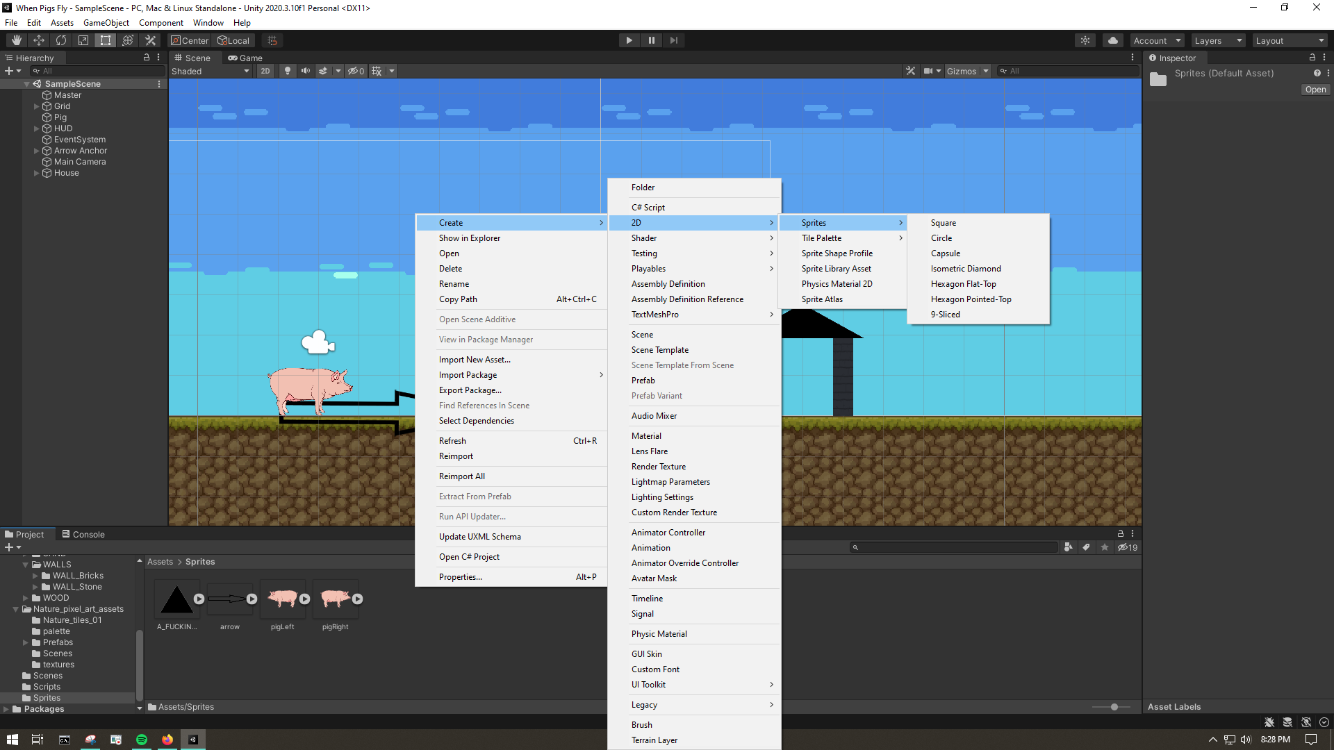Select Sprite Atlas from the Sprites submenu
Screen dimensions: 1334x750
pos(823,299)
